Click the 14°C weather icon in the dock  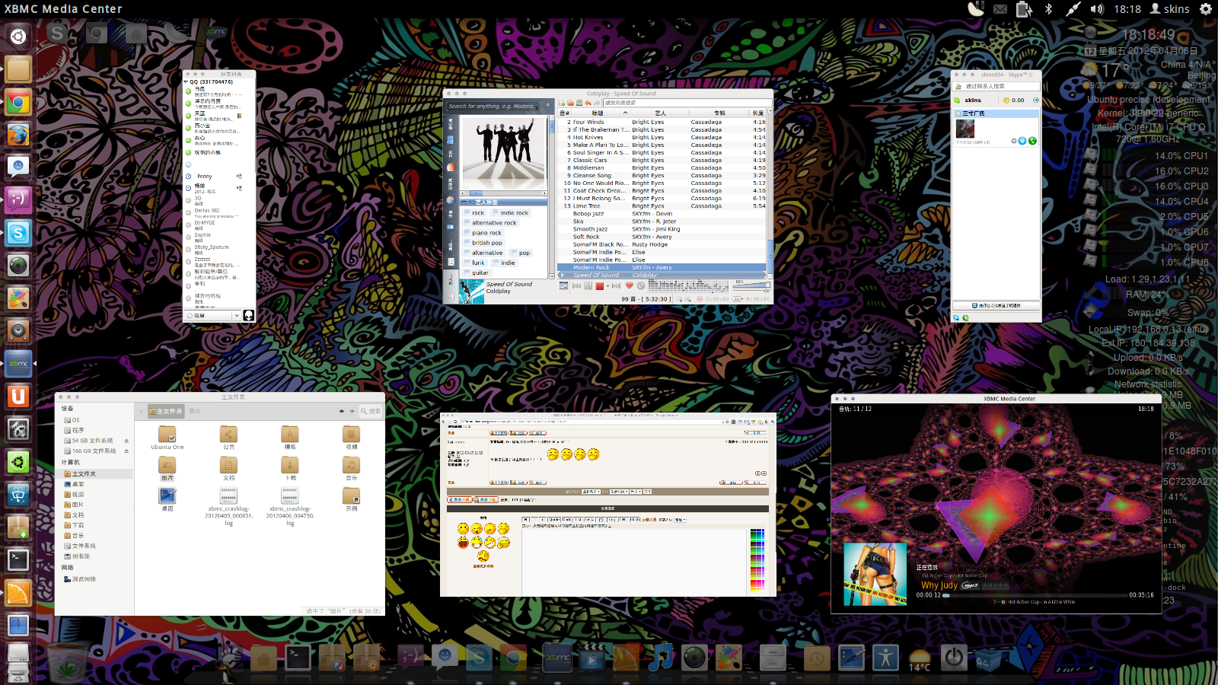pyautogui.click(x=920, y=659)
